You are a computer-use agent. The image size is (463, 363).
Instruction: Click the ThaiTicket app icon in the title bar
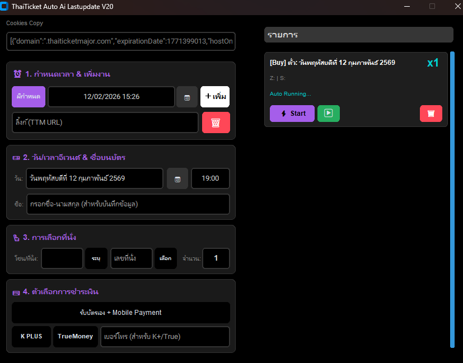[x=5, y=6]
